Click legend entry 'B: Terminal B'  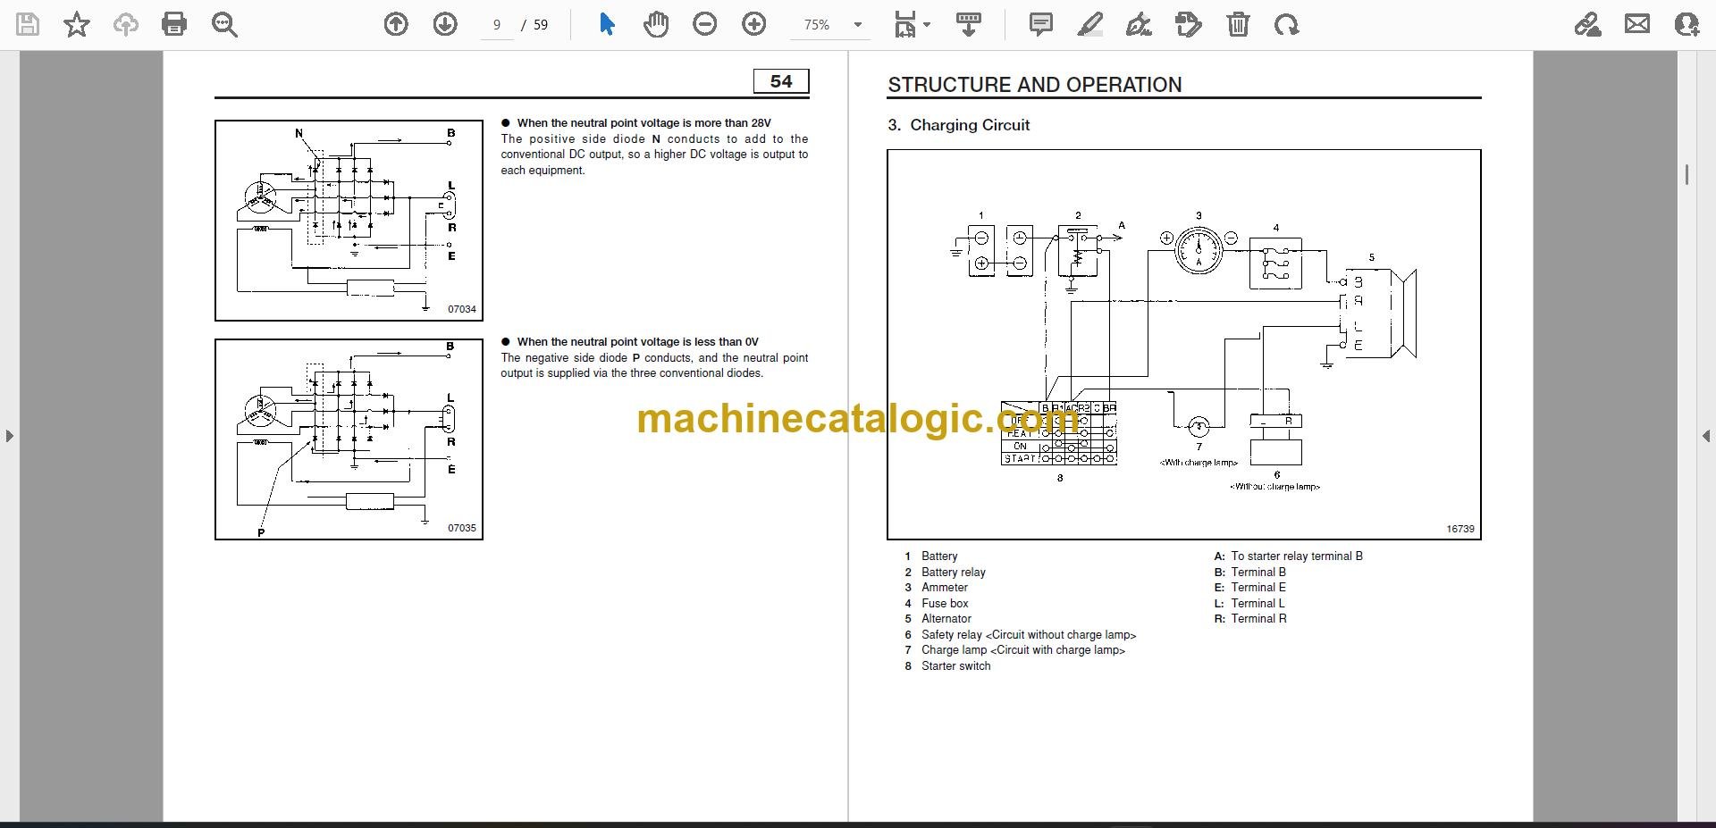(1249, 572)
